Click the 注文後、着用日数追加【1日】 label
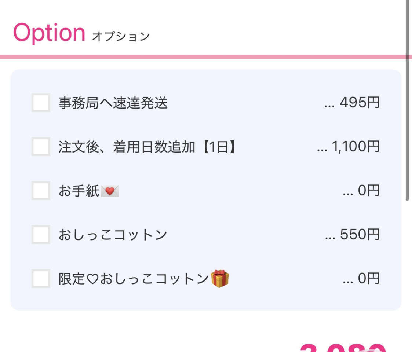Screen dimensions: 412x352 pyautogui.click(x=147, y=147)
